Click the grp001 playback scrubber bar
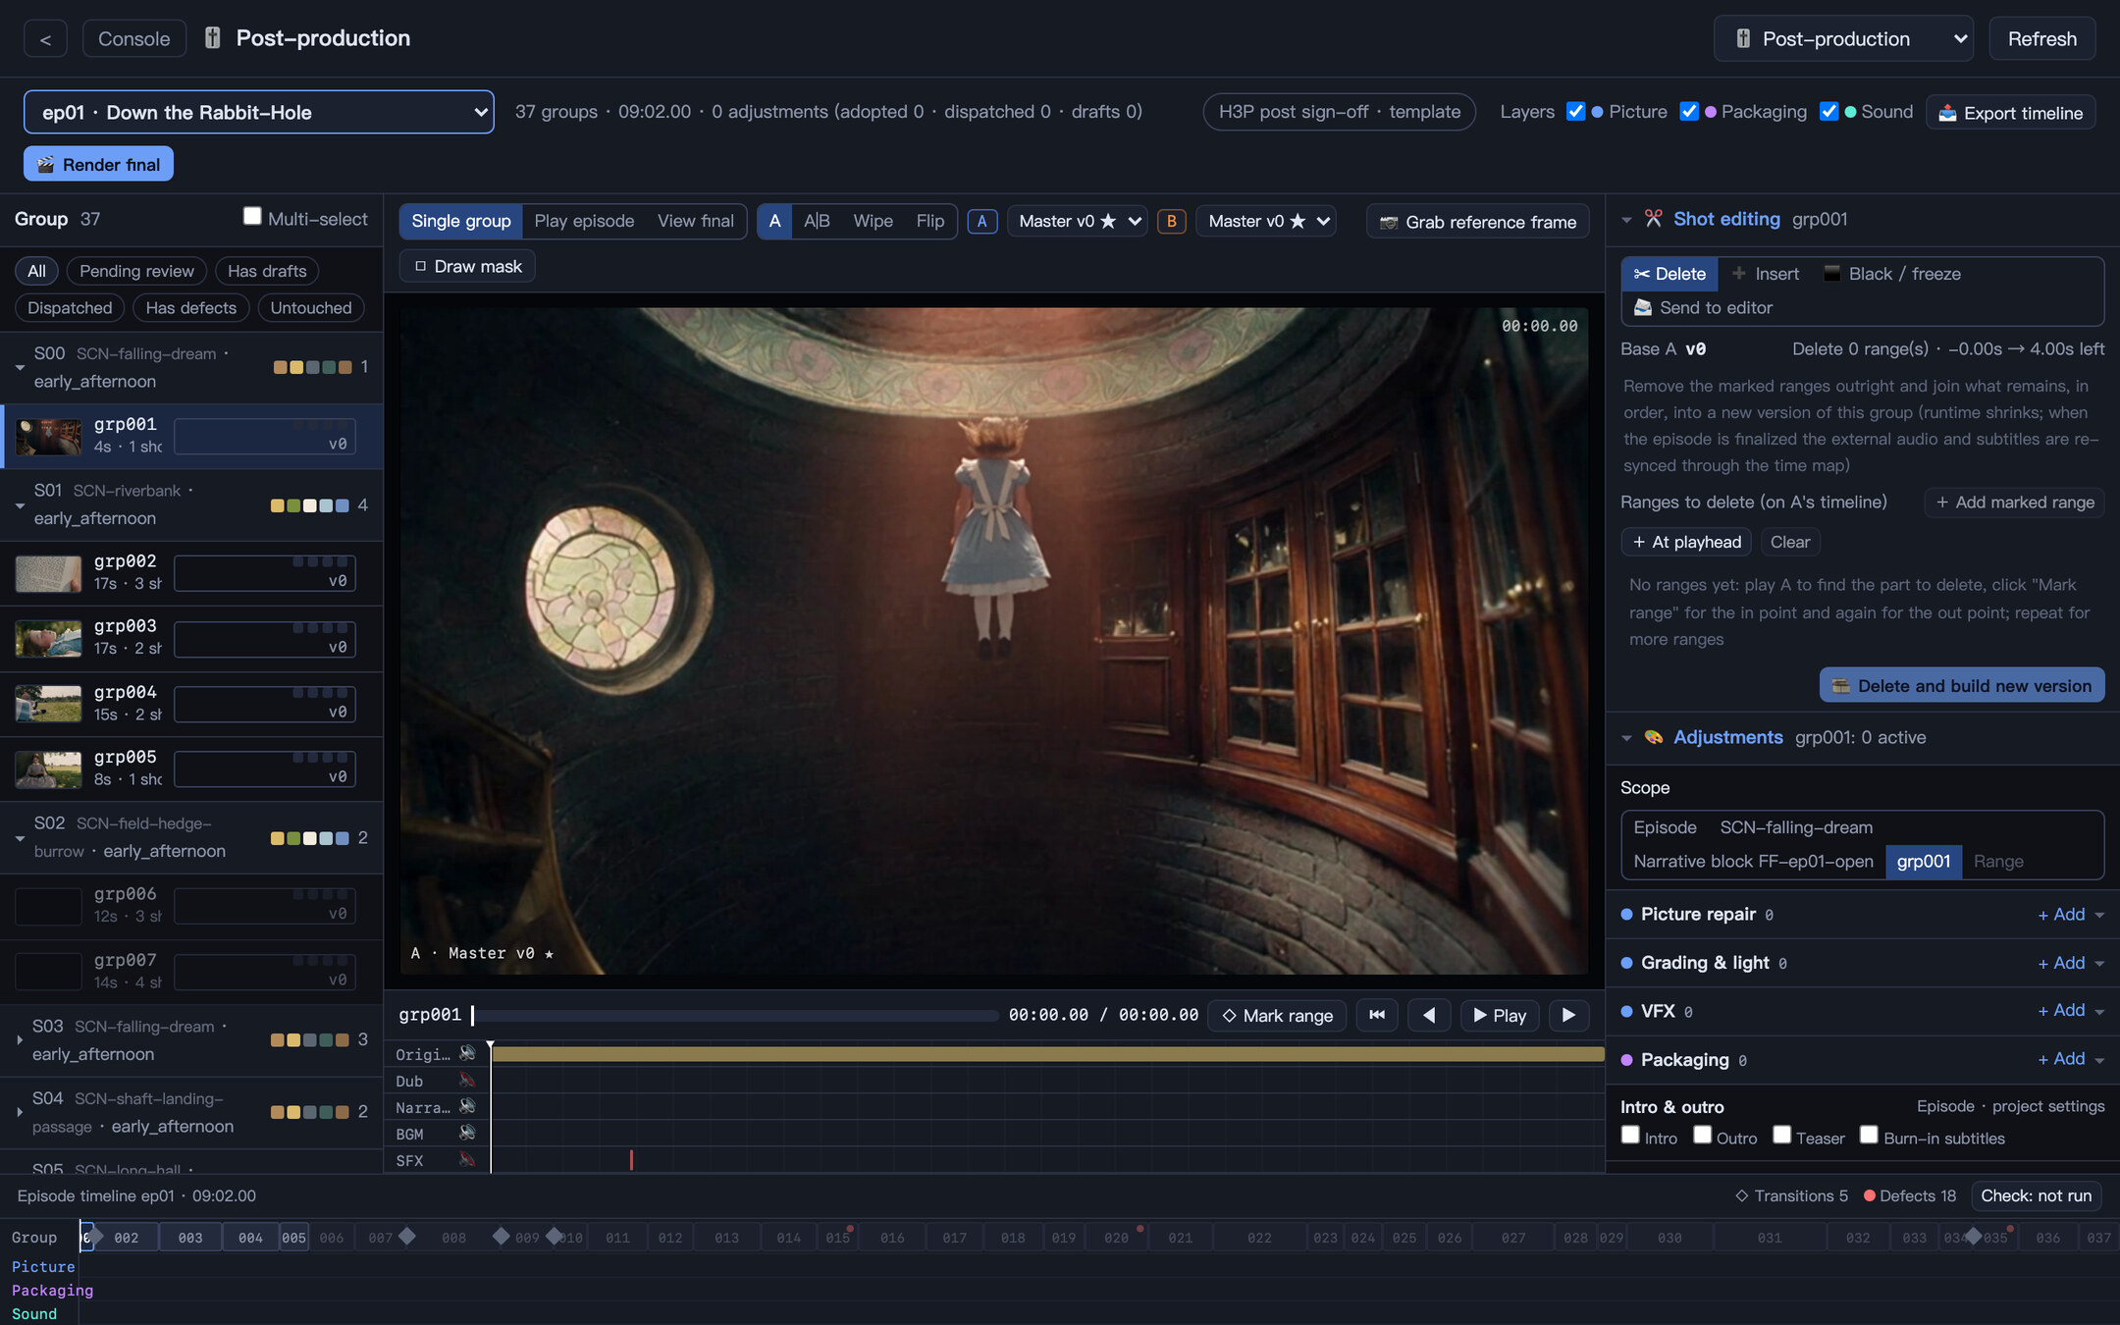 point(734,1015)
